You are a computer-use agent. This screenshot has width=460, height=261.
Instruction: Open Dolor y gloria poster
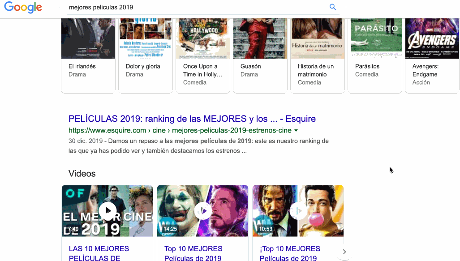[146, 39]
